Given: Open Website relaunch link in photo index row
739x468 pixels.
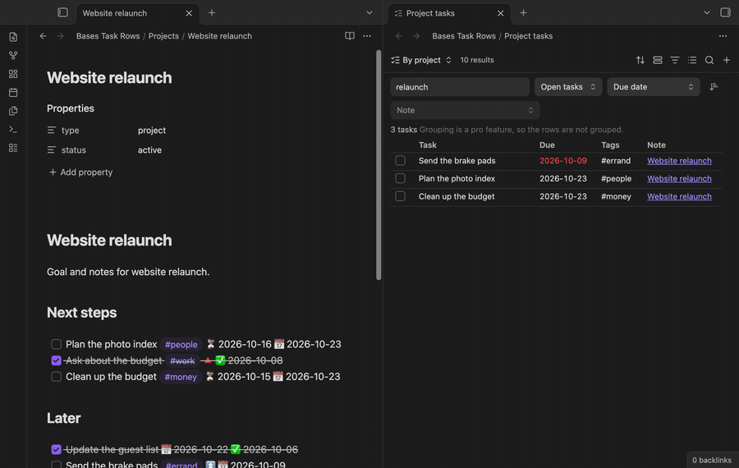Looking at the screenshot, I should click(679, 179).
